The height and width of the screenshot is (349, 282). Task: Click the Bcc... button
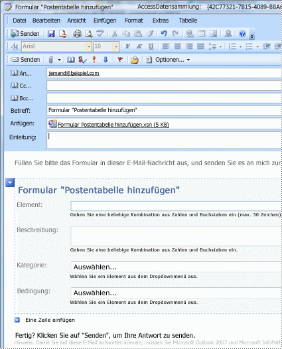click(22, 98)
